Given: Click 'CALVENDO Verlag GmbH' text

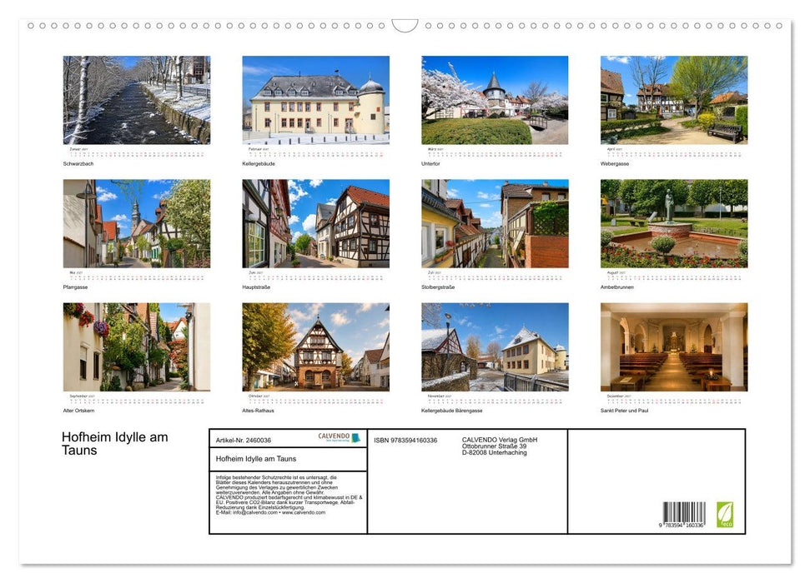Looking at the screenshot, I should tap(500, 440).
